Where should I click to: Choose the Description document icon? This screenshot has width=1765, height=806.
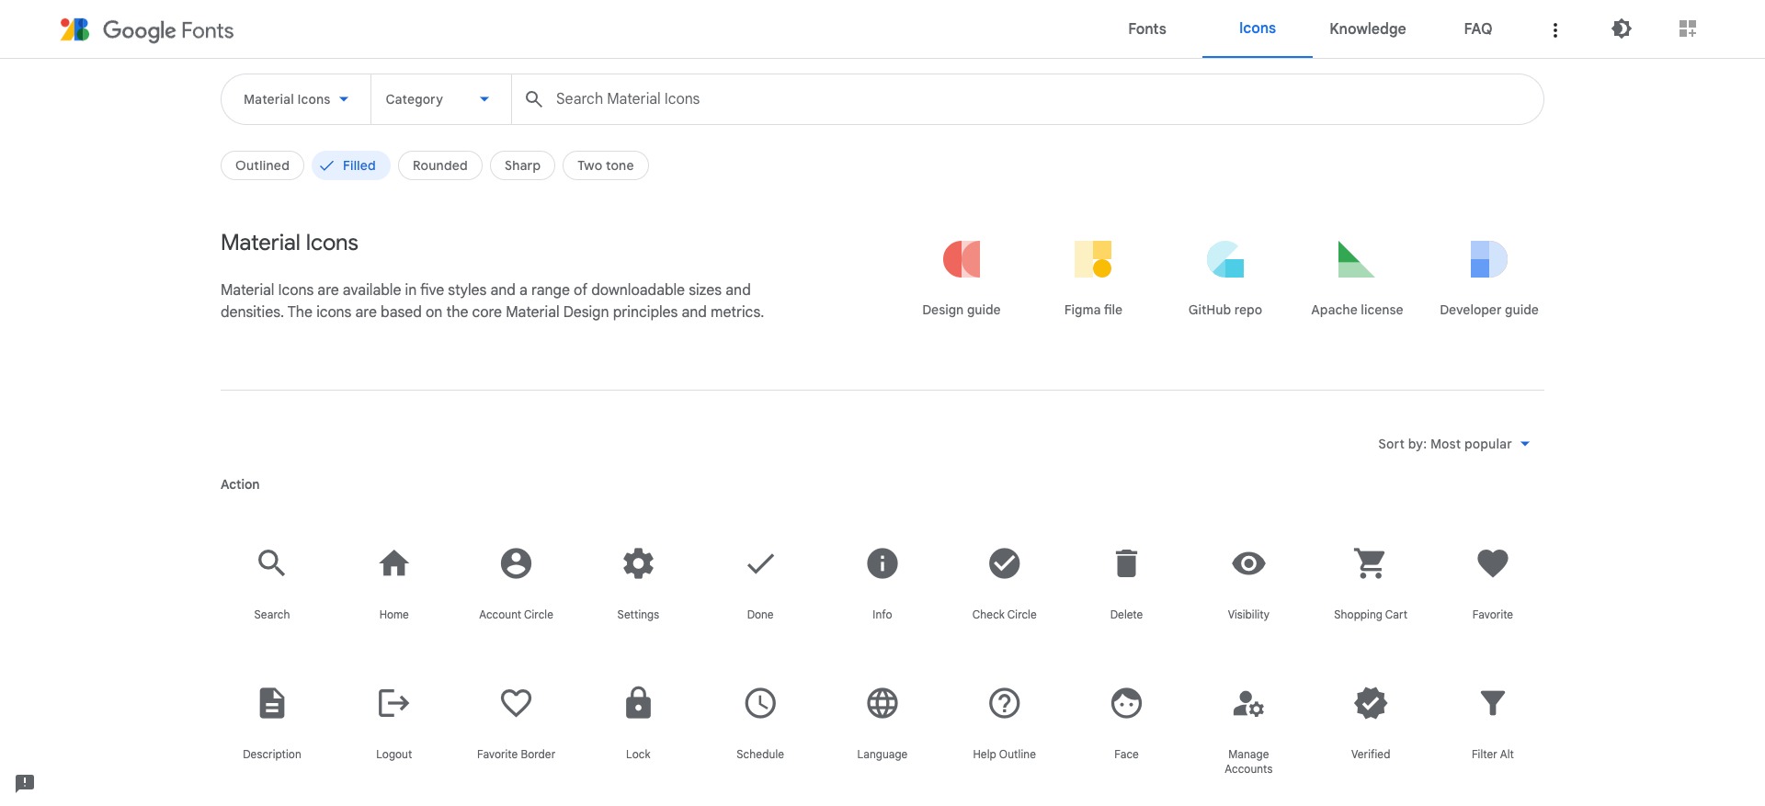coord(272,703)
